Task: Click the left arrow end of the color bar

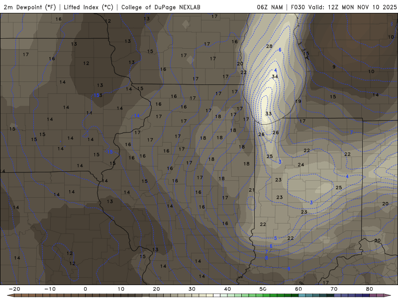Action: click(x=10, y=296)
